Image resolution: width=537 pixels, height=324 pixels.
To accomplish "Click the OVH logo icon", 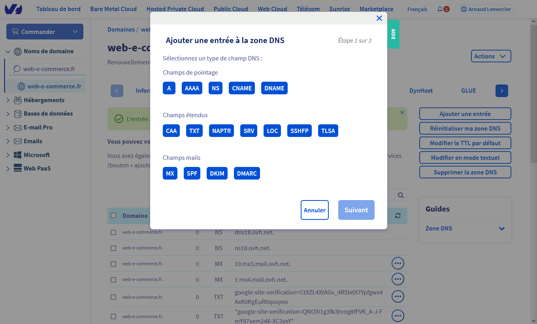I will pyautogui.click(x=13, y=9).
